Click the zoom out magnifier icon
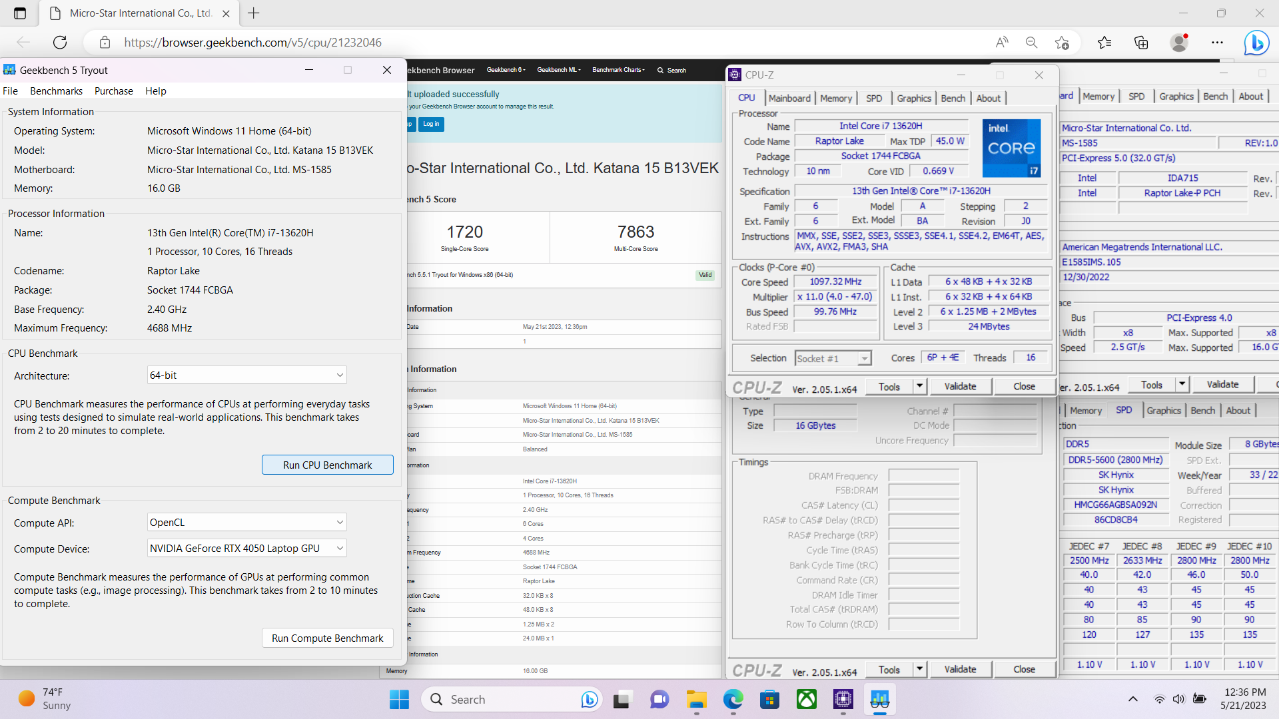The image size is (1279, 719). coord(1032,43)
